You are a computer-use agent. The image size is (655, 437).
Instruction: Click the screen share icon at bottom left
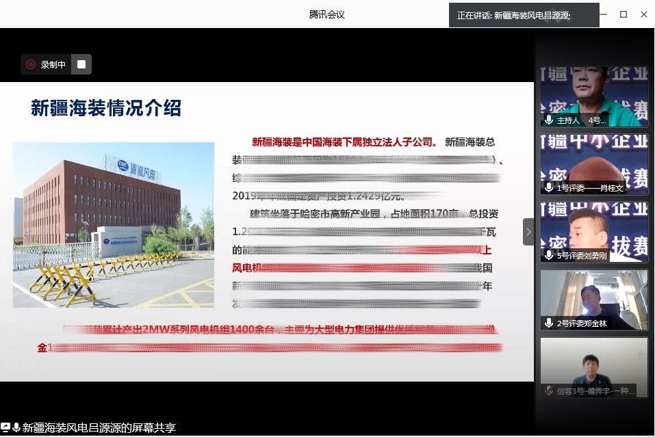click(5, 427)
